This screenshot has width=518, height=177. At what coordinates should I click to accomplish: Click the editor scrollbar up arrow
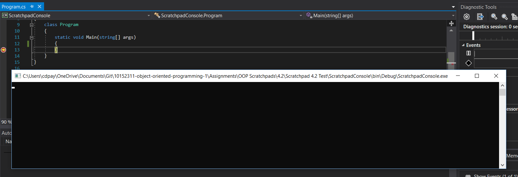click(x=451, y=30)
